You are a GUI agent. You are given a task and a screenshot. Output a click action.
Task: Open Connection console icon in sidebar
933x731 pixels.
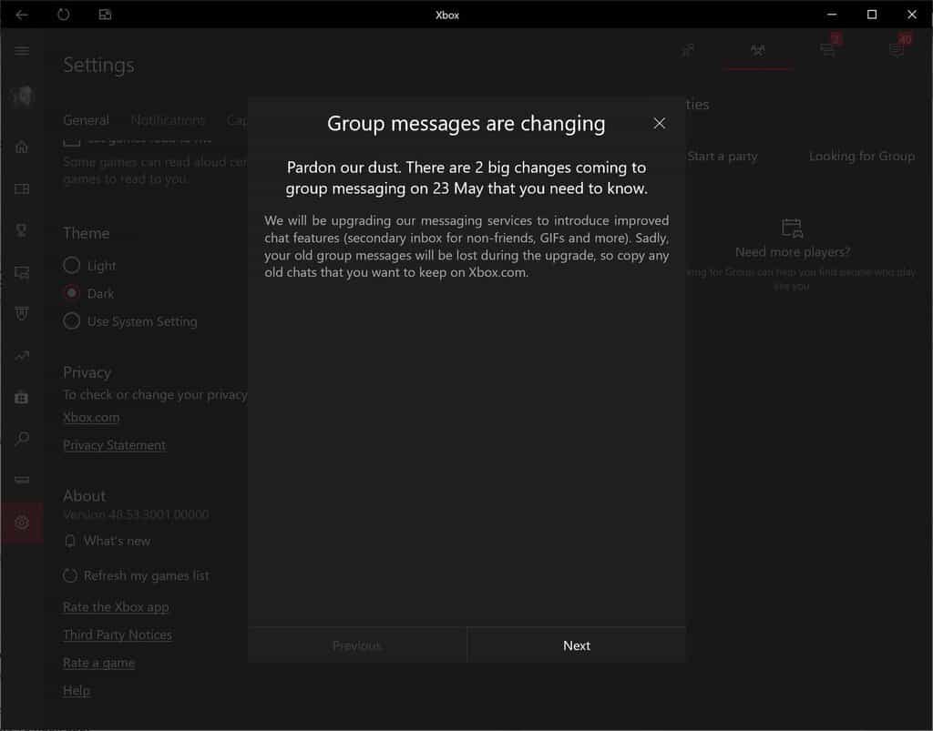tap(22, 480)
